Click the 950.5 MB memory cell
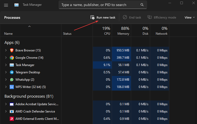The width and height of the screenshot is (197, 124). click(121, 50)
